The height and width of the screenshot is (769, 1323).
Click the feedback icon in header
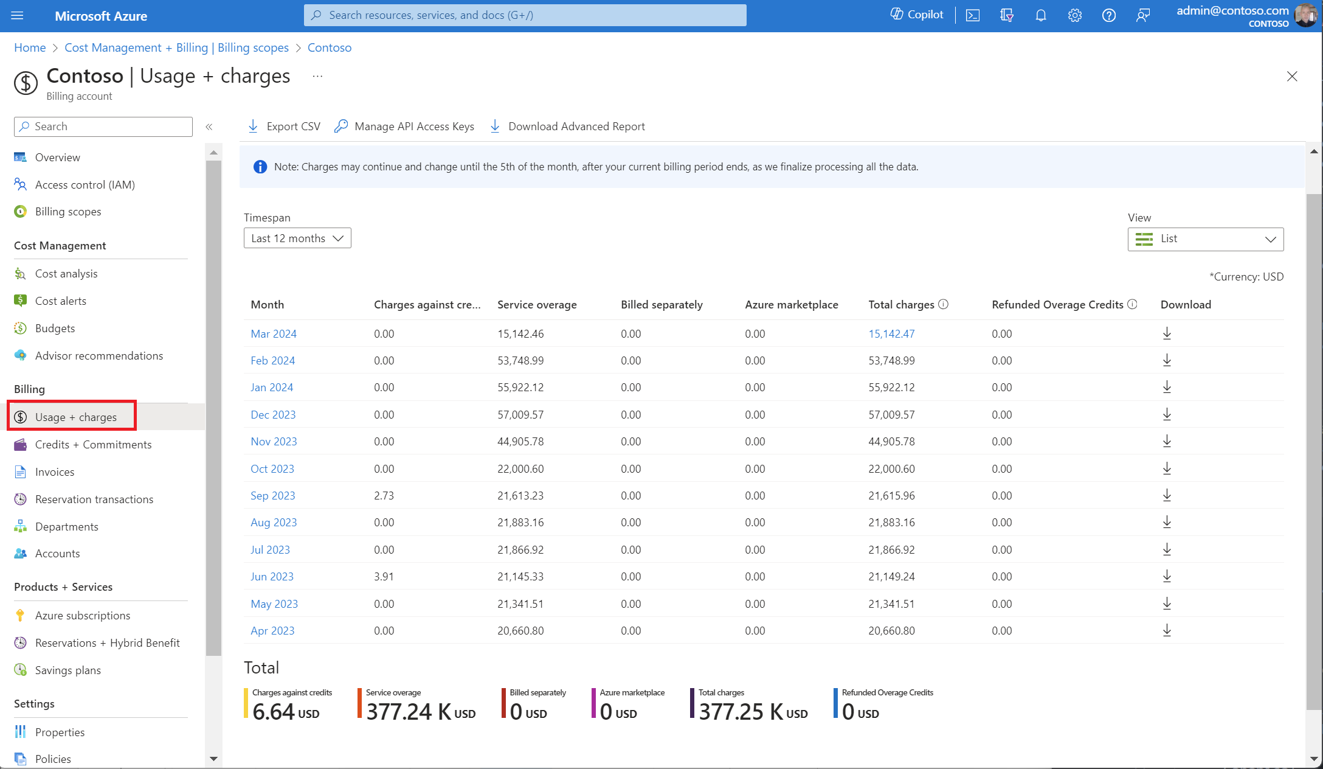click(x=1143, y=16)
